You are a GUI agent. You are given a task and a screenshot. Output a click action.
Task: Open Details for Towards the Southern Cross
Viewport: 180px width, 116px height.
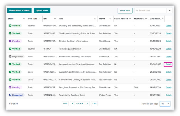pos(169,95)
